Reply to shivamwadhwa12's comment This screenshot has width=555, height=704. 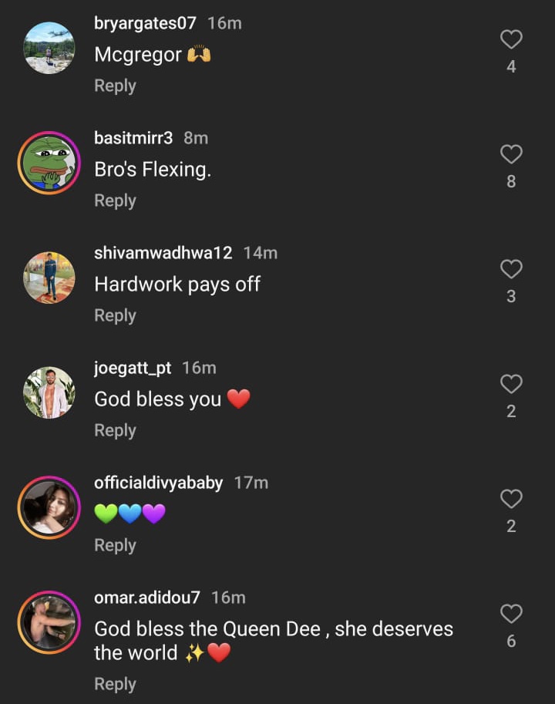(x=115, y=315)
